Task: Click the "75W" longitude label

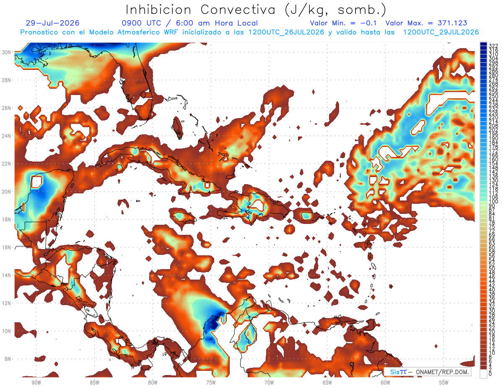Action: (x=211, y=383)
